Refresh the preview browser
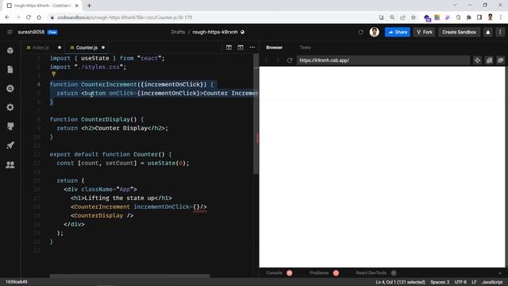 290,60
